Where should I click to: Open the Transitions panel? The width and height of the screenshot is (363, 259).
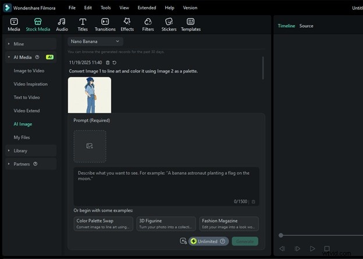[105, 25]
